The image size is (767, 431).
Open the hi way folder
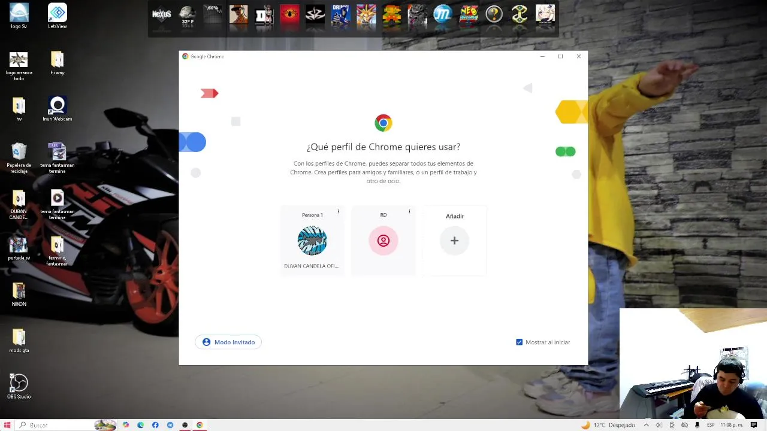58,63
